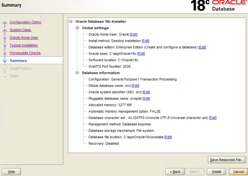The image size is (248, 176).
Task: Edit the Global database name
Action: 135,86
